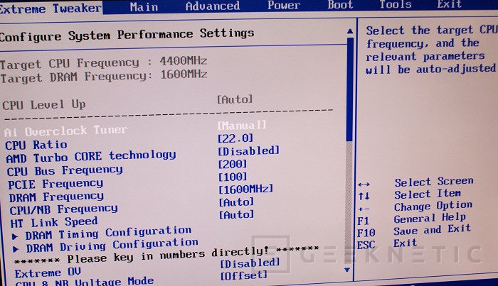Viewport: 498px width, 286px height.
Task: Select the Exit tab
Action: pos(449,4)
